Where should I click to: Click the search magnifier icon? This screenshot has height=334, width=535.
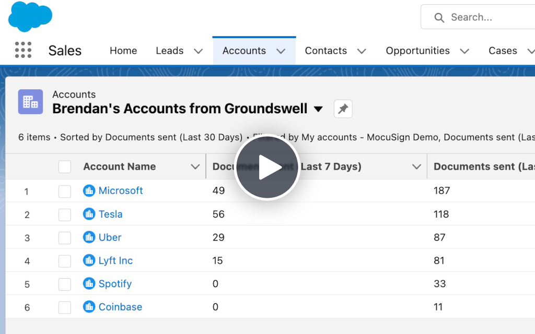pyautogui.click(x=439, y=18)
